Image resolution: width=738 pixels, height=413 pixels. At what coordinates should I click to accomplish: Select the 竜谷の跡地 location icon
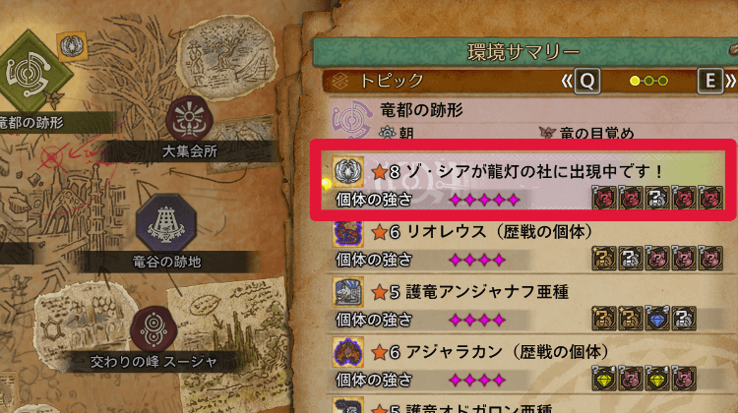tap(165, 222)
